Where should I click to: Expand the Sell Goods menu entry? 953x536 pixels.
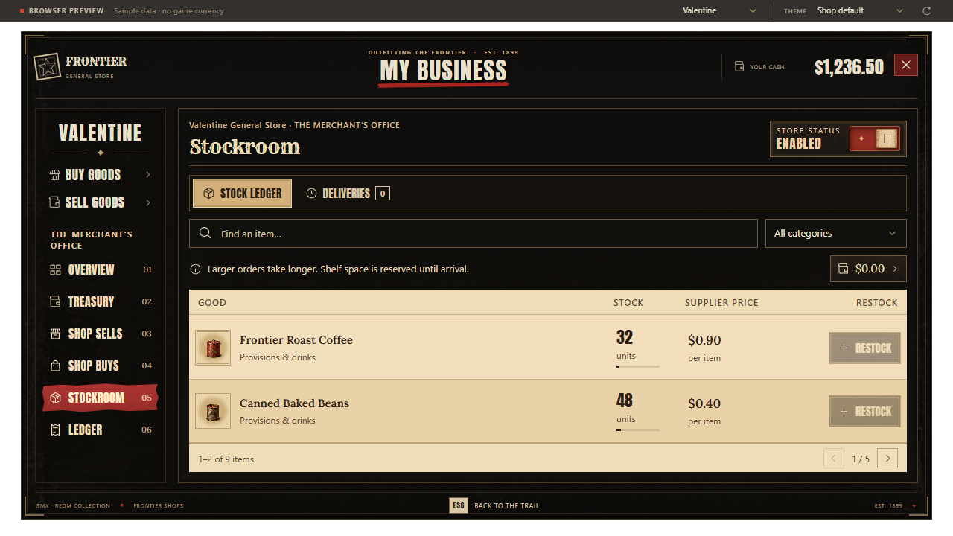coord(101,202)
